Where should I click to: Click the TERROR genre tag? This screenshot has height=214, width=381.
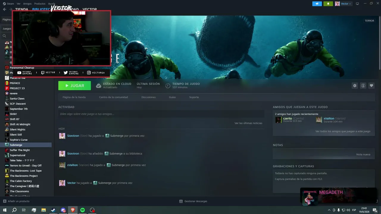(369, 21)
